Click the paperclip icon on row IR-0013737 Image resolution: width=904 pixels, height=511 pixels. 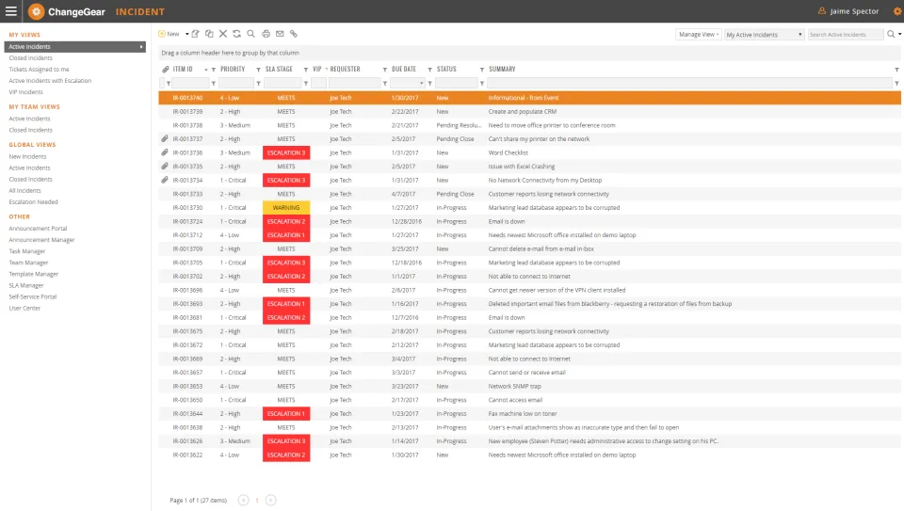tap(164, 139)
